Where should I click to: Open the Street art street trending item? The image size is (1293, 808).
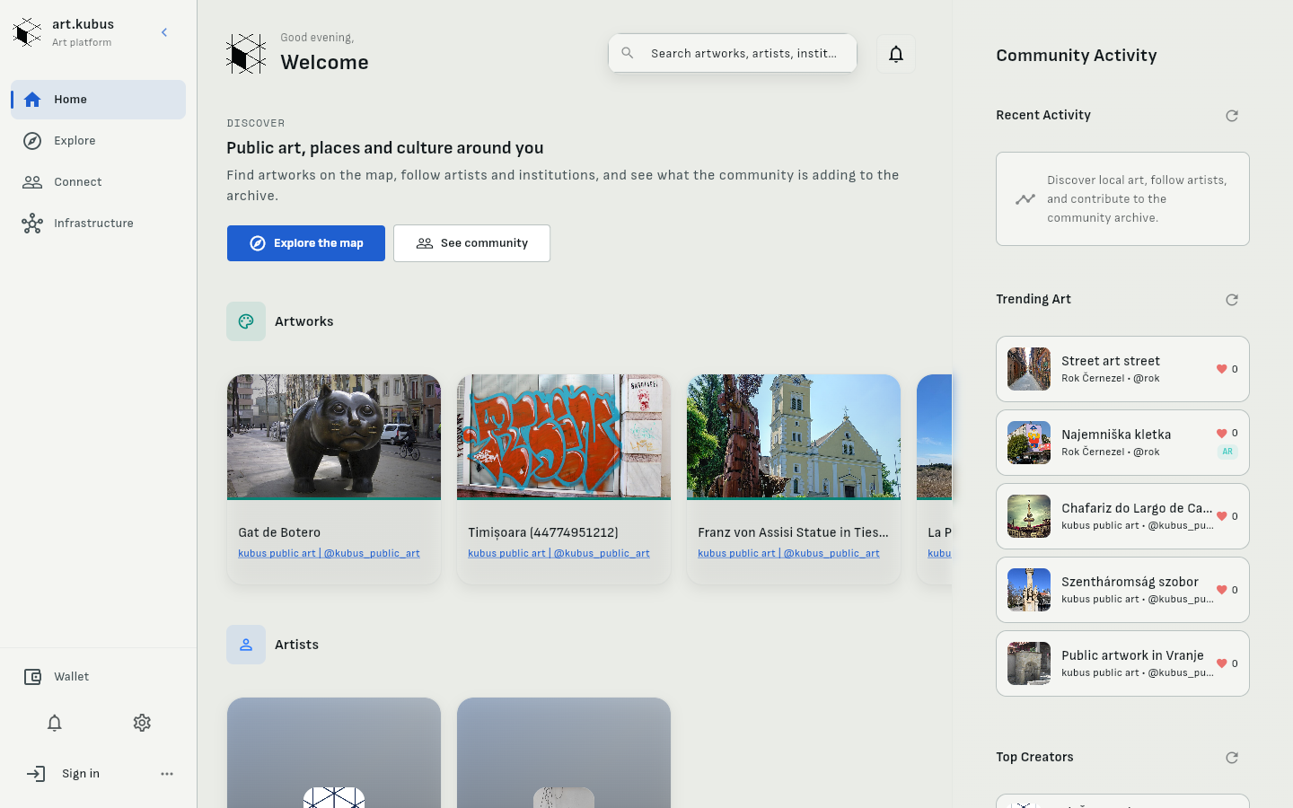coord(1122,369)
